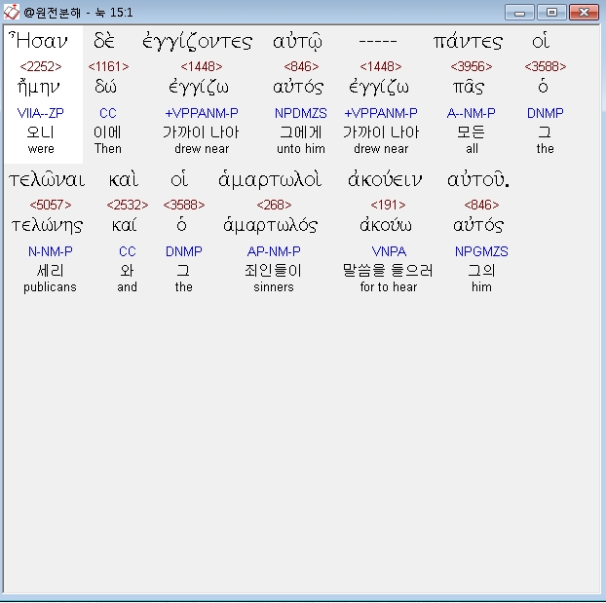Minimize the 원전분해 window
606x603 pixels.
[519, 13]
